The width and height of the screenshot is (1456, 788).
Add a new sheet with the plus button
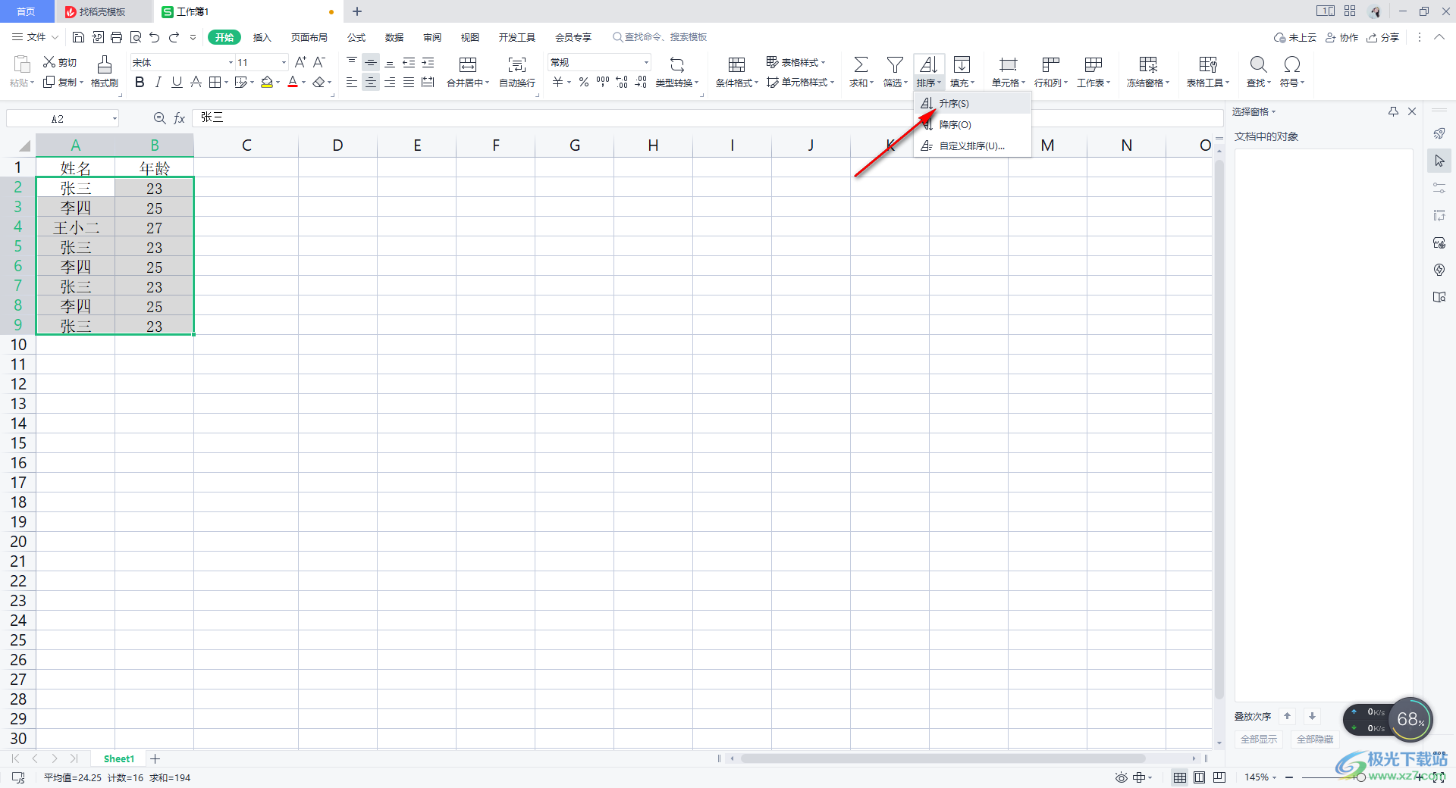click(155, 758)
